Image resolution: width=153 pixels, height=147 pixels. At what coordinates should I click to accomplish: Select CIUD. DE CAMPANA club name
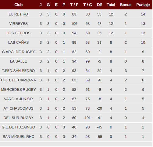pos(18,80)
